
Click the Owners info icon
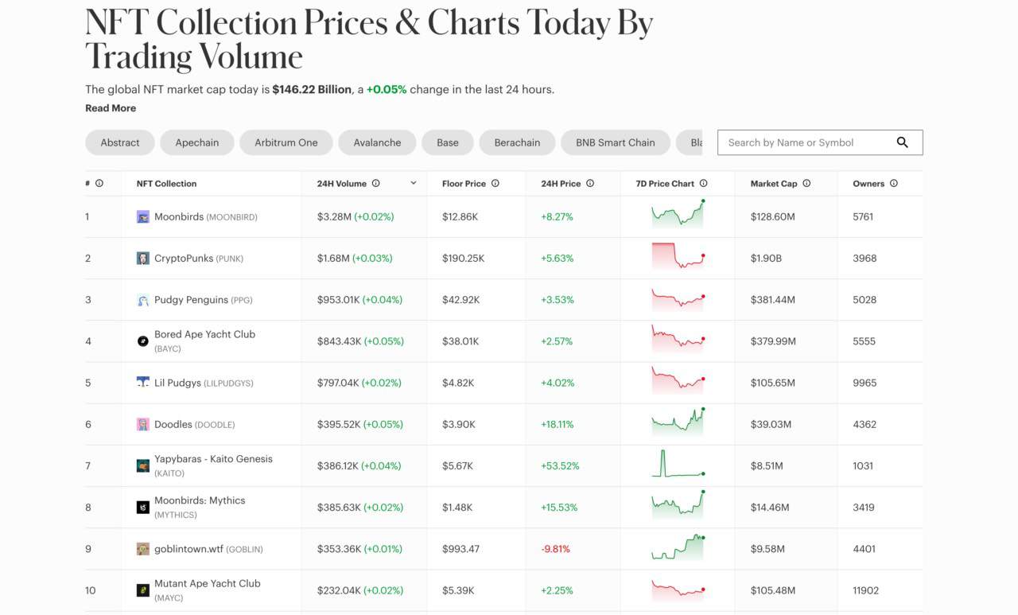tap(894, 183)
